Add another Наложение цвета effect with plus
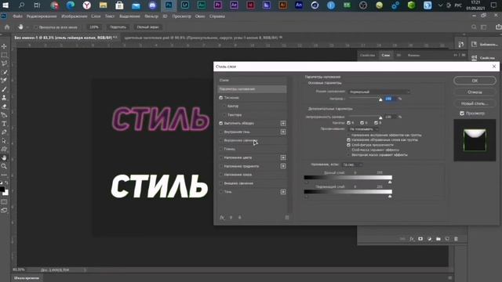Screen dimensions: 502x282 click(x=283, y=157)
